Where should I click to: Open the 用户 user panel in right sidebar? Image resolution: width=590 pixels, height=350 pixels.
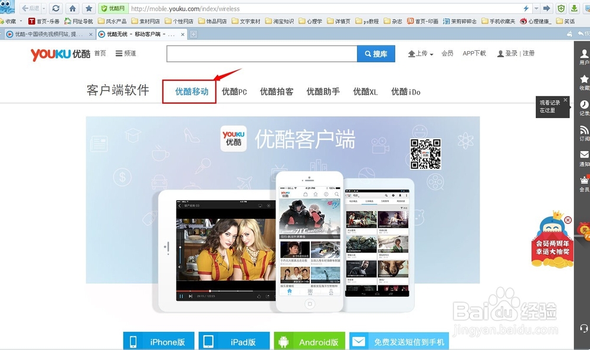click(x=584, y=55)
